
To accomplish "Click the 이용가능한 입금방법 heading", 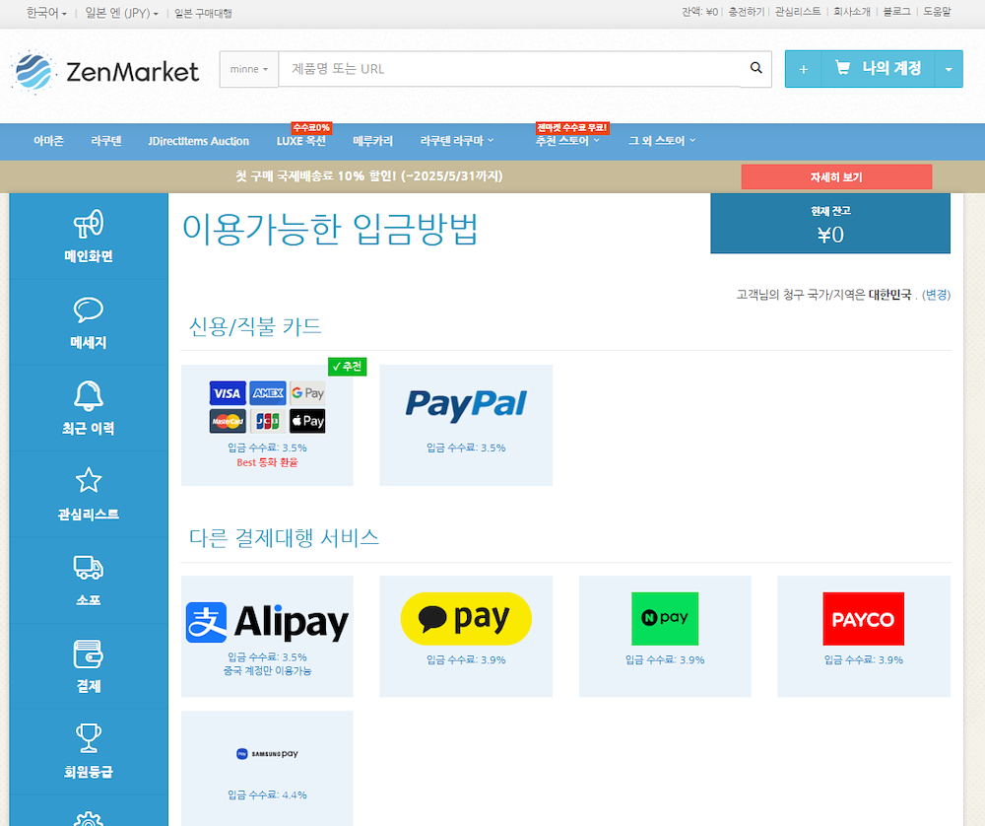I will tap(330, 229).
